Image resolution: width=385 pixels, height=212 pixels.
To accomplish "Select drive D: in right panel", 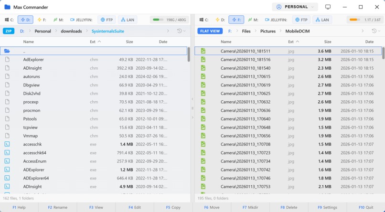I will tap(220, 20).
